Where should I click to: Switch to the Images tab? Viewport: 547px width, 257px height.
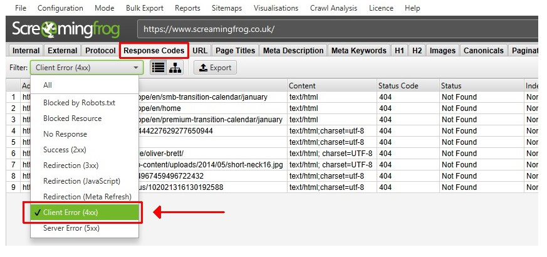coord(443,51)
